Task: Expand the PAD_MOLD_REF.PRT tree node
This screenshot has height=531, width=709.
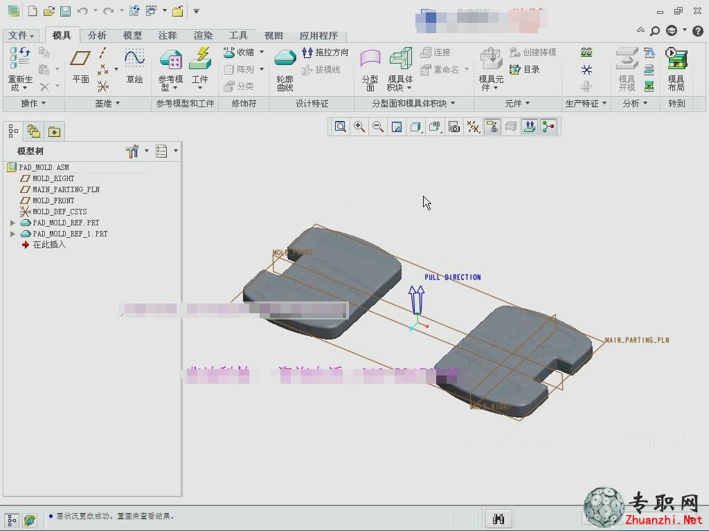Action: (x=12, y=223)
